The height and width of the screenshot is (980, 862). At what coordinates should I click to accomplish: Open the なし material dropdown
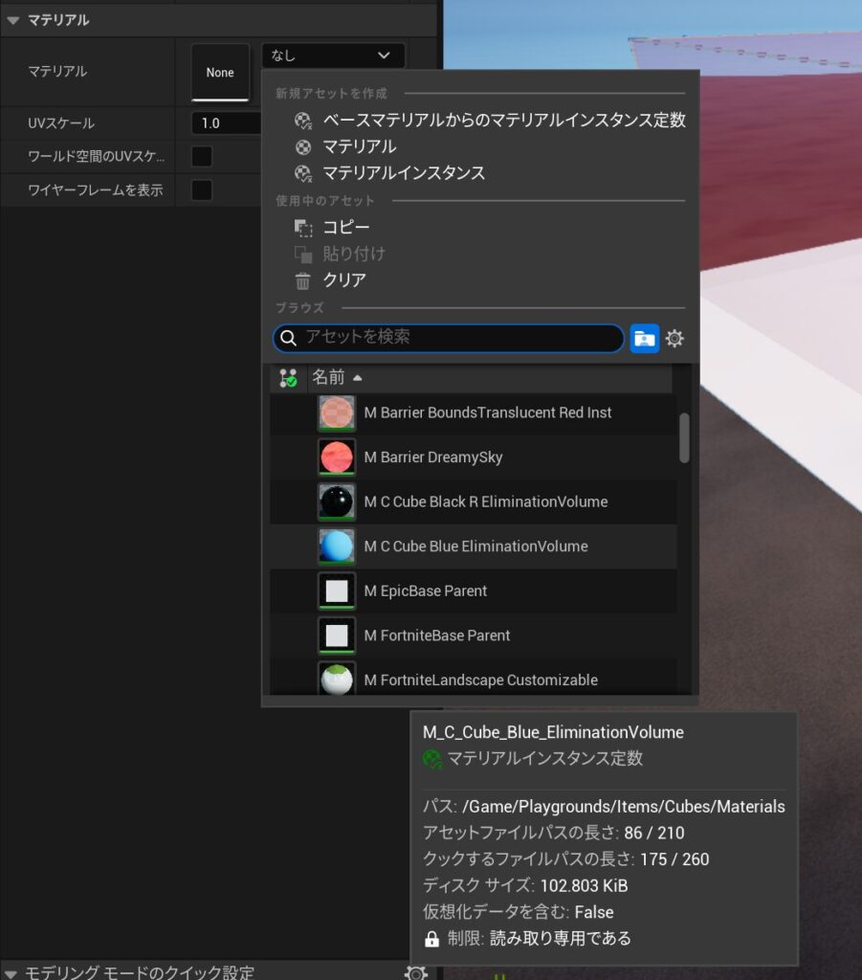pyautogui.click(x=332, y=56)
